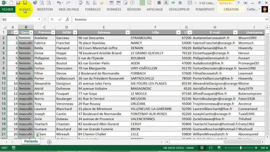Screen dimensions: 270x152
Task: Select the cell Butersomprom
Action: [251, 94]
